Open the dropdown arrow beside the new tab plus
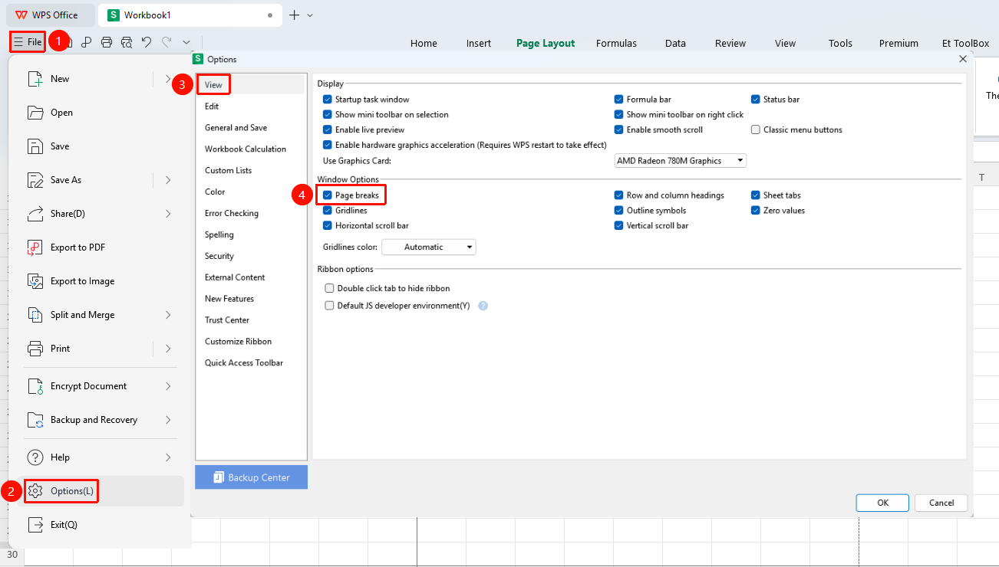The width and height of the screenshot is (999, 567). pos(310,15)
